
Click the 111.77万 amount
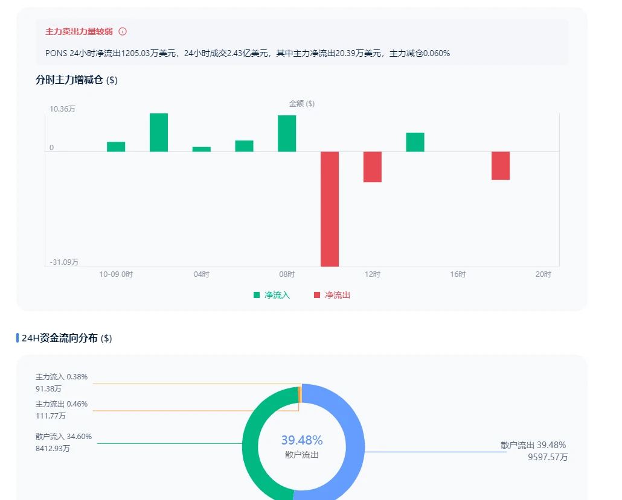pos(50,416)
